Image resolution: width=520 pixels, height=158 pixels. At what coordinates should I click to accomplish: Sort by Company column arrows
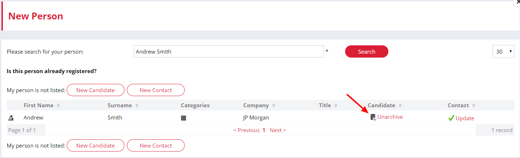tap(274, 105)
